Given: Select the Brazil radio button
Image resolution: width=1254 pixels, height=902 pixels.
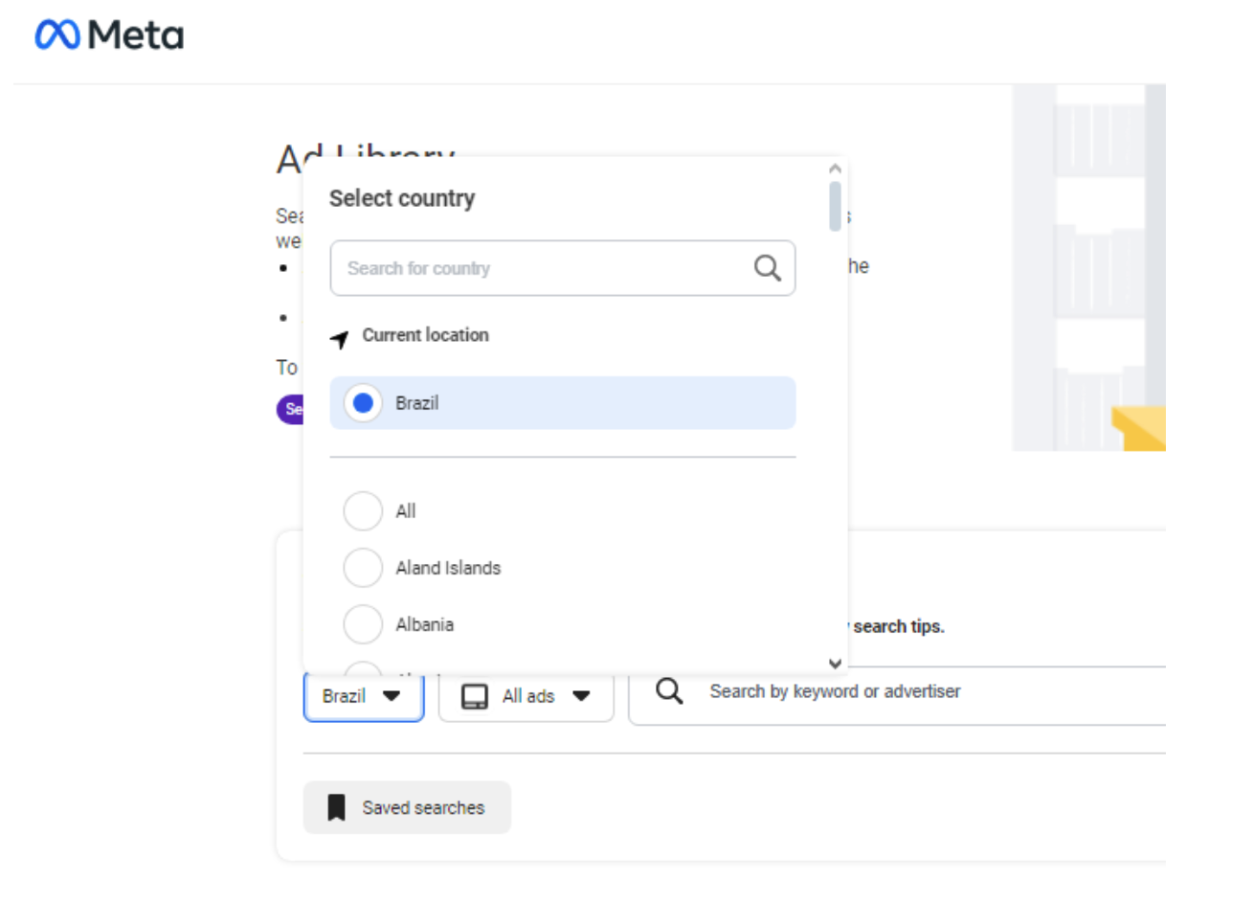Looking at the screenshot, I should (x=363, y=403).
